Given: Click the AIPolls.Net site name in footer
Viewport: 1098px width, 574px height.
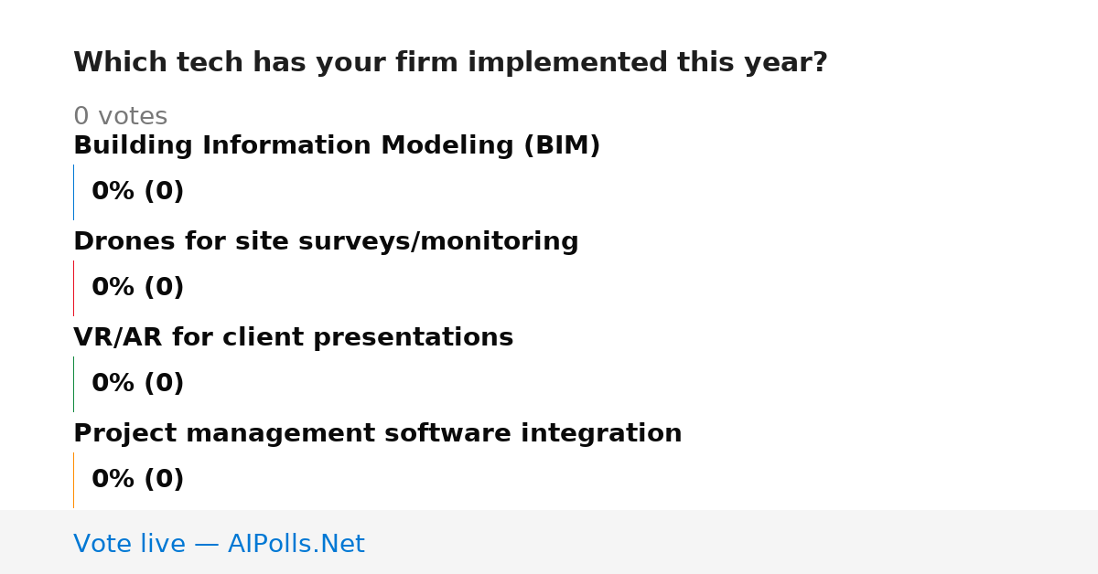Looking at the screenshot, I should [x=296, y=545].
